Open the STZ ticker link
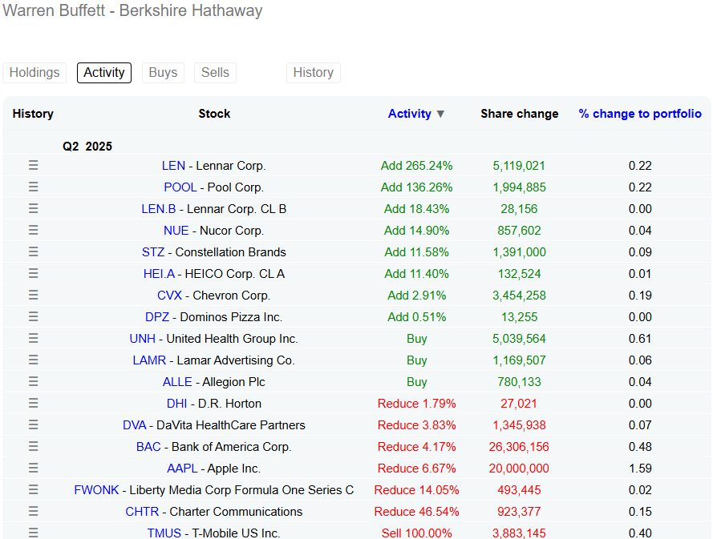 [153, 252]
